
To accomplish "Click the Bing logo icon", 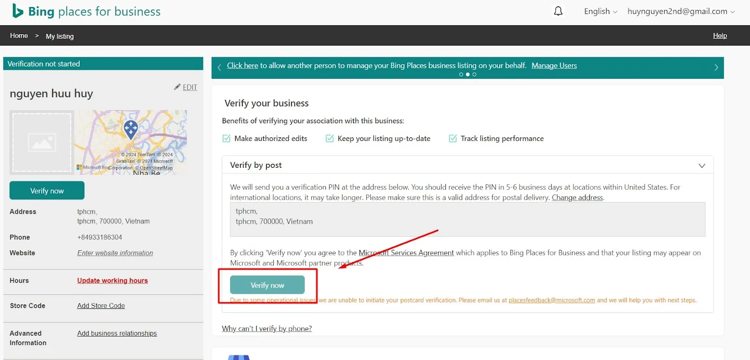I will point(17,11).
